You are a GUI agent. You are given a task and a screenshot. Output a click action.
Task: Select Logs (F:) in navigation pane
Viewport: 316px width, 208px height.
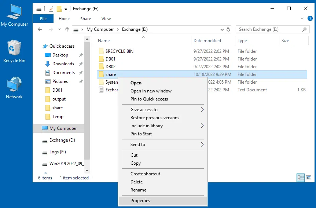pyautogui.click(x=58, y=152)
